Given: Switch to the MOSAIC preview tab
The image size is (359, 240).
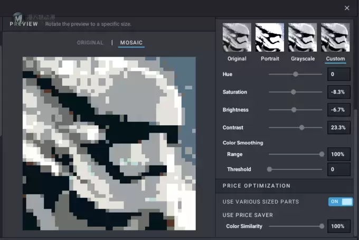Looking at the screenshot, I should click(x=131, y=43).
